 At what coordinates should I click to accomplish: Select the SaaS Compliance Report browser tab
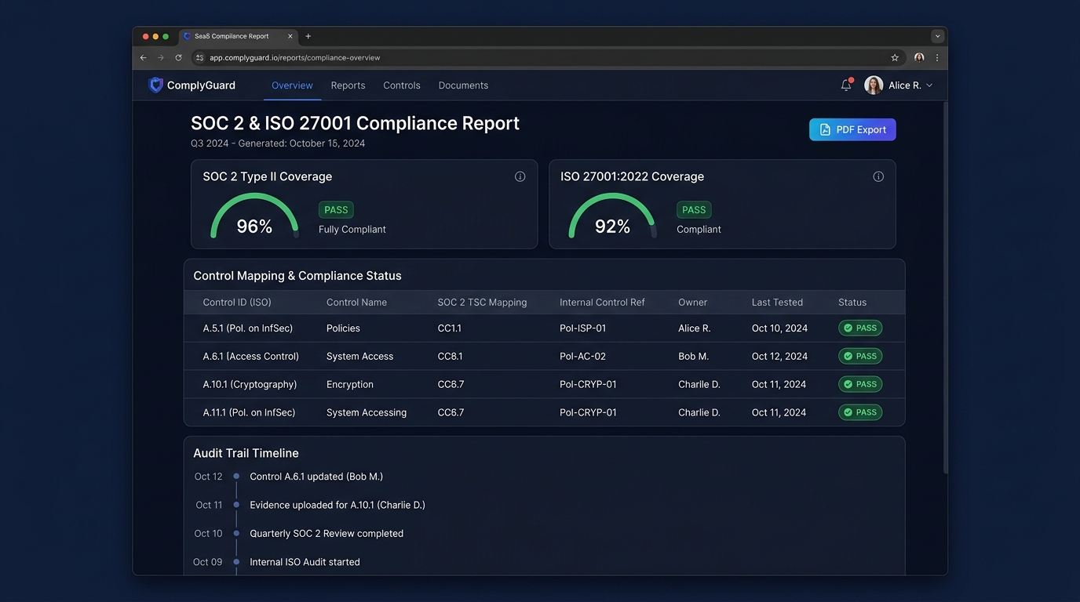pos(239,36)
